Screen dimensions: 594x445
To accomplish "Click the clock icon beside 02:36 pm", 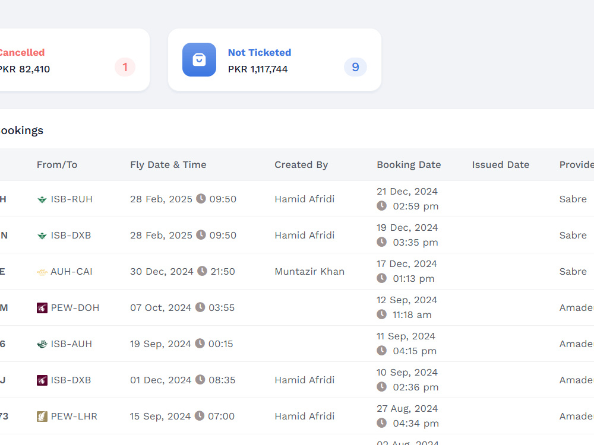I will 381,387.
